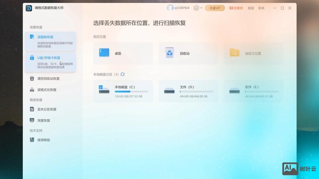The height and width of the screenshot is (179, 319).
Task: Click the 453.64 GB/465.51 GB text
Action: [259, 96]
